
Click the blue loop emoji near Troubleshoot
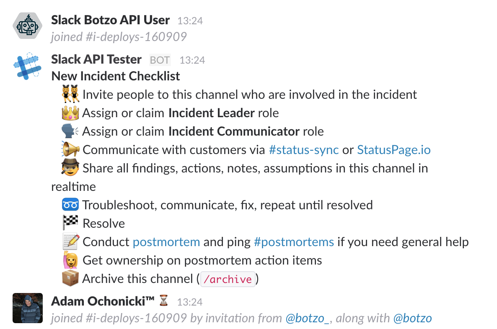point(70,205)
